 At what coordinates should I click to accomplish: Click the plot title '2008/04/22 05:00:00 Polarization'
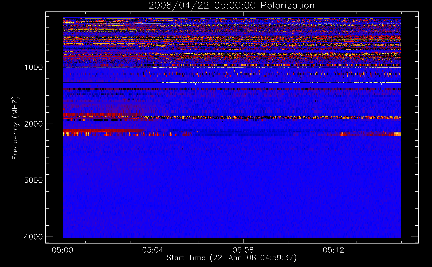coord(231,6)
